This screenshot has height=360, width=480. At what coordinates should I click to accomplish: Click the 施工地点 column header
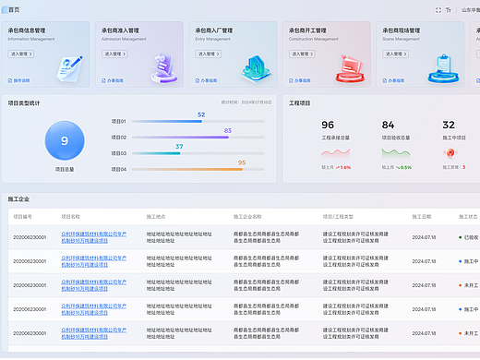pyautogui.click(x=156, y=217)
